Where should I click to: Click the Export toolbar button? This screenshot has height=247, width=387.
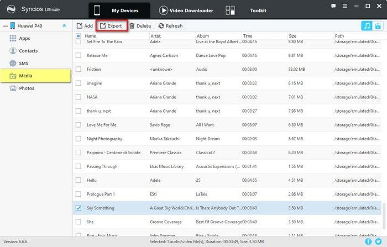[111, 26]
